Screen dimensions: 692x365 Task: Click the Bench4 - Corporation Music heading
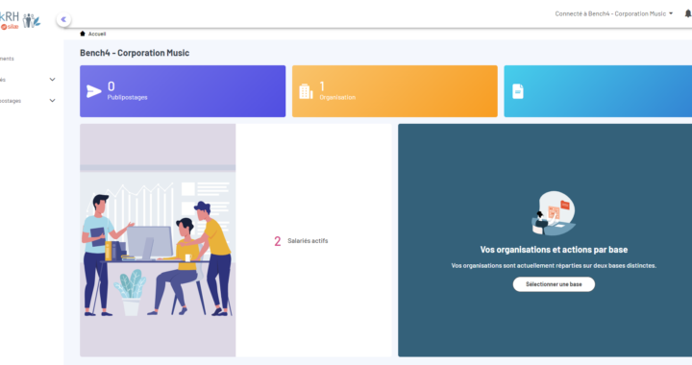click(135, 53)
